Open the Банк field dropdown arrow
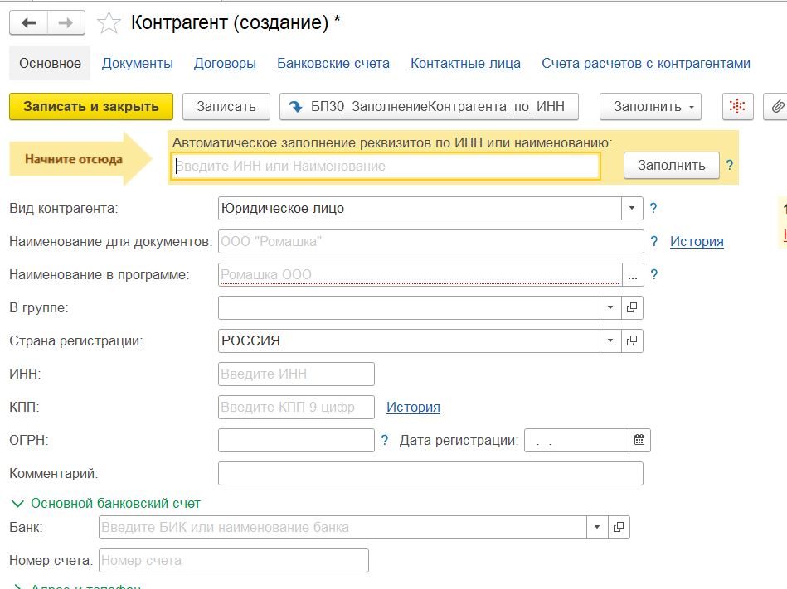The width and height of the screenshot is (787, 589). pyautogui.click(x=597, y=527)
